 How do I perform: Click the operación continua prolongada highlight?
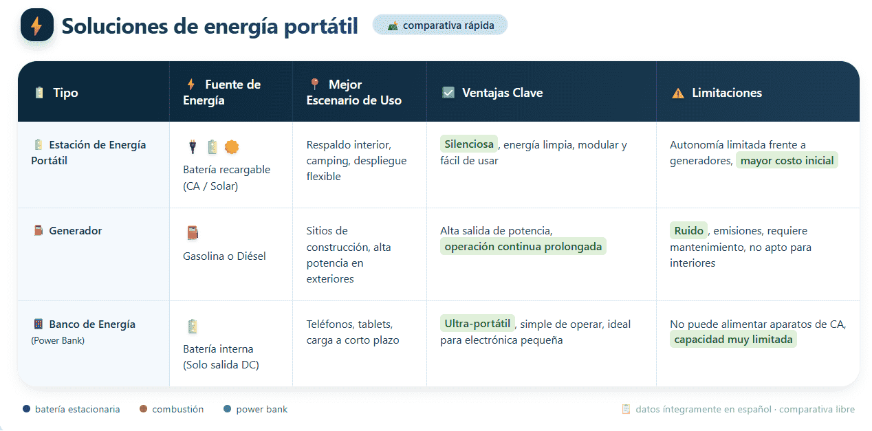(x=523, y=246)
